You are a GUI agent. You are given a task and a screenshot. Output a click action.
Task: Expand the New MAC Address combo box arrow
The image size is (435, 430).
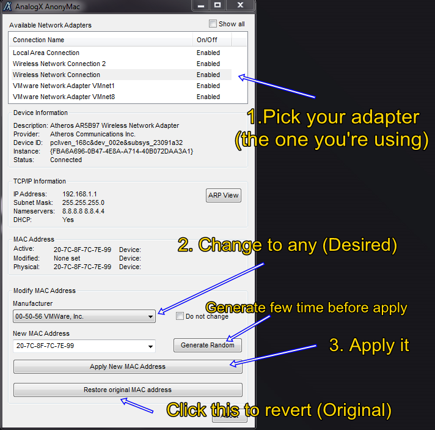[150, 346]
